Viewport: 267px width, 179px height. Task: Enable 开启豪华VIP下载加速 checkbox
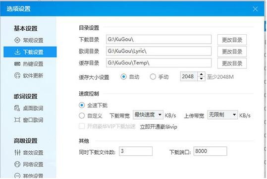[x=82, y=126]
